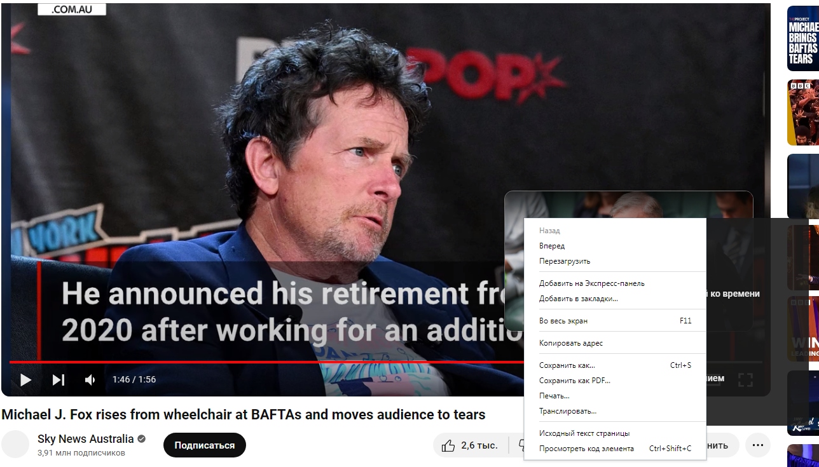Mute the video volume speaker icon
The image size is (819, 467).
tap(90, 379)
